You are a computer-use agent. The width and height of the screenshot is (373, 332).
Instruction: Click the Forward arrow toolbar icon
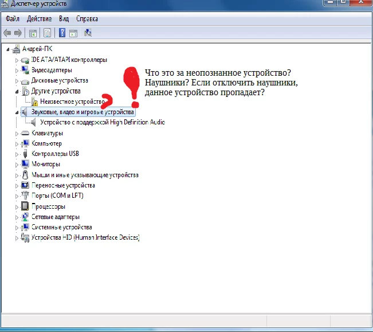tap(18, 33)
